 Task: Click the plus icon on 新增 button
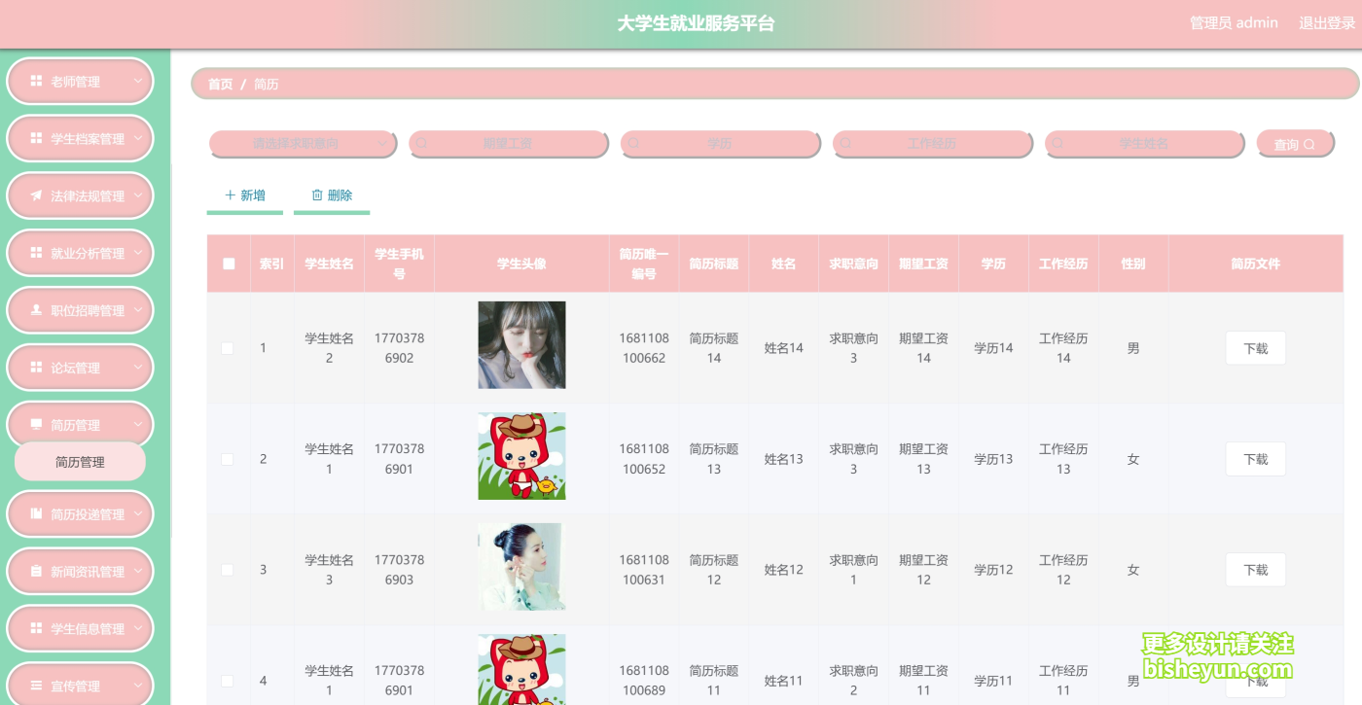[x=231, y=195]
